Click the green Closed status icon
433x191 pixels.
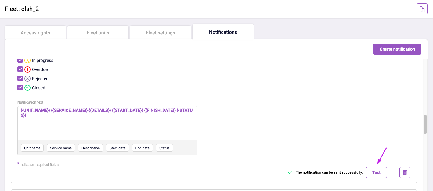coord(27,88)
